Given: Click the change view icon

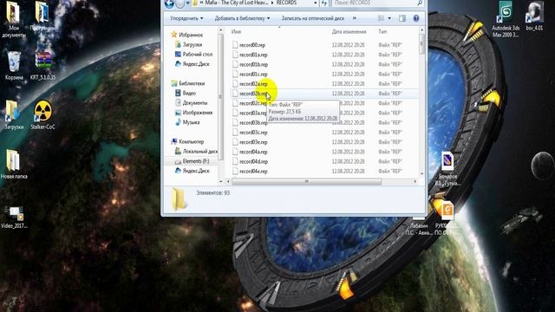Looking at the screenshot, I should click(382, 18).
